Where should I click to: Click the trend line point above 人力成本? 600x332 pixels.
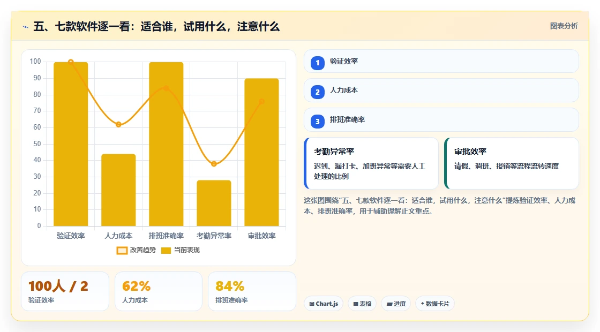point(118,124)
